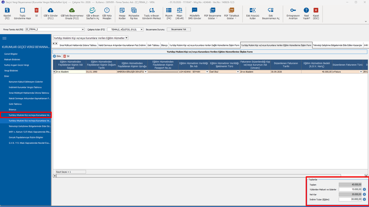Select Genel Bilgiler in sidebar

click(11, 54)
